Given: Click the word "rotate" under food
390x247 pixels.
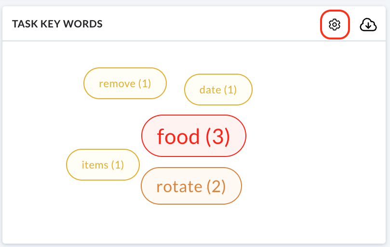Looking at the screenshot, I should [179, 187].
